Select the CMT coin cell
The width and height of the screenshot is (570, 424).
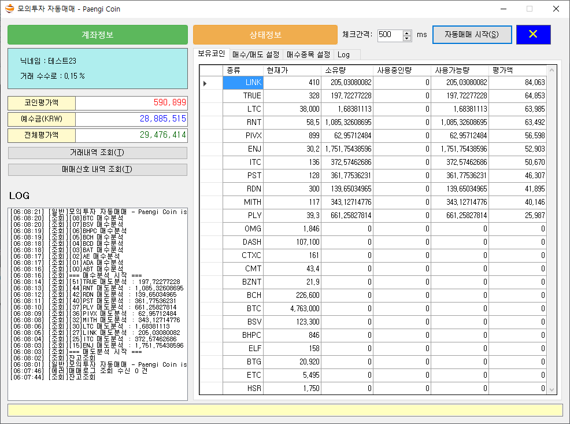click(243, 269)
